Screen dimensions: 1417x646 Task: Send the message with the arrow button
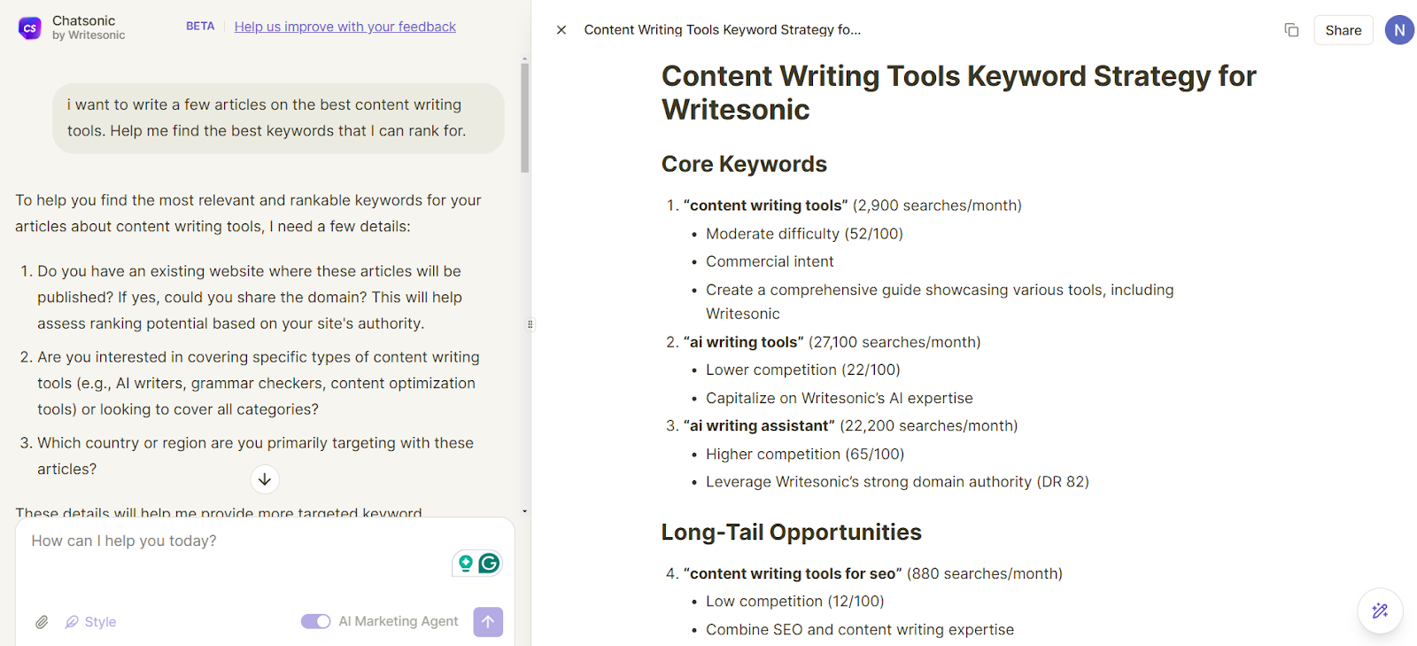tap(488, 621)
